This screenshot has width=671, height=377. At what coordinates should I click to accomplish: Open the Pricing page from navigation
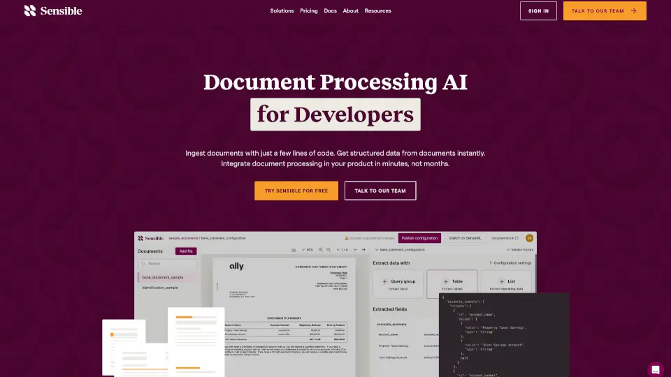coord(309,10)
